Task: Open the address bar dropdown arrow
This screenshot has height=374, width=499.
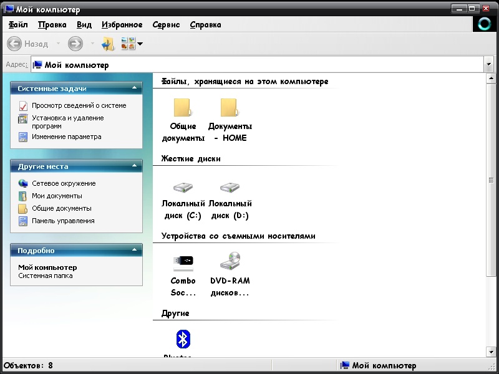Action: click(x=489, y=65)
